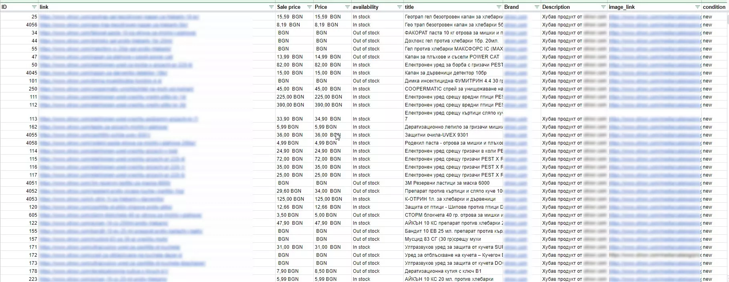Open the Price column filter dropdown

pyautogui.click(x=347, y=7)
